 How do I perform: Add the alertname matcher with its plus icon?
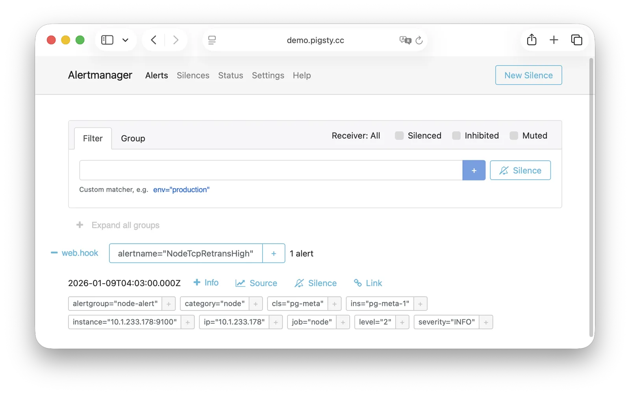pyautogui.click(x=273, y=253)
